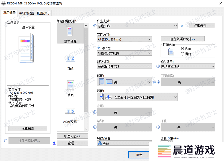Image resolution: width=224 pixels, height=161 pixels.
Task: Click the preset list vertical scrollbar
Action: point(86,70)
